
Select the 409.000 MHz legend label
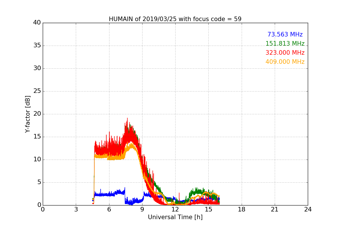(x=285, y=62)
